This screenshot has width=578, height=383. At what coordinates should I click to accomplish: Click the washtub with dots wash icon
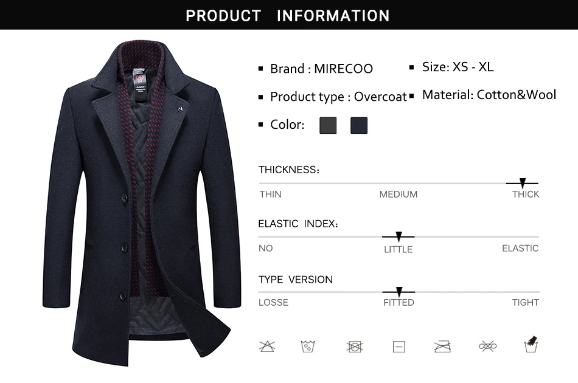(x=308, y=346)
